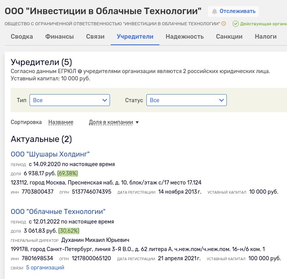Select the Учредители tab
This screenshot has height=279, width=287.
(135, 37)
